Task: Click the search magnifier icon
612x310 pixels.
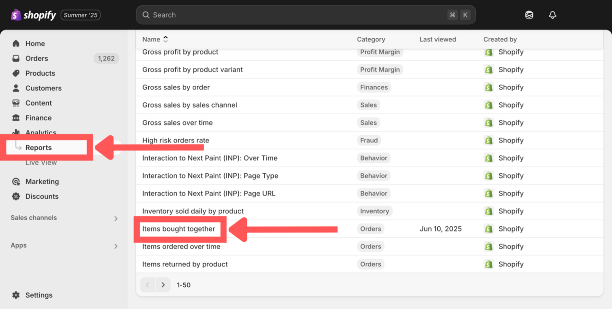Action: pos(146,15)
